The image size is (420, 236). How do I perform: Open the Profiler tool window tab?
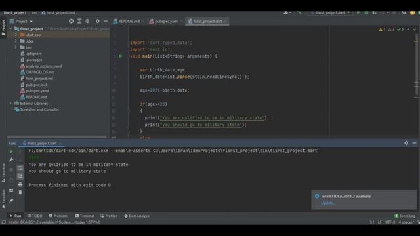pyautogui.click(x=109, y=216)
